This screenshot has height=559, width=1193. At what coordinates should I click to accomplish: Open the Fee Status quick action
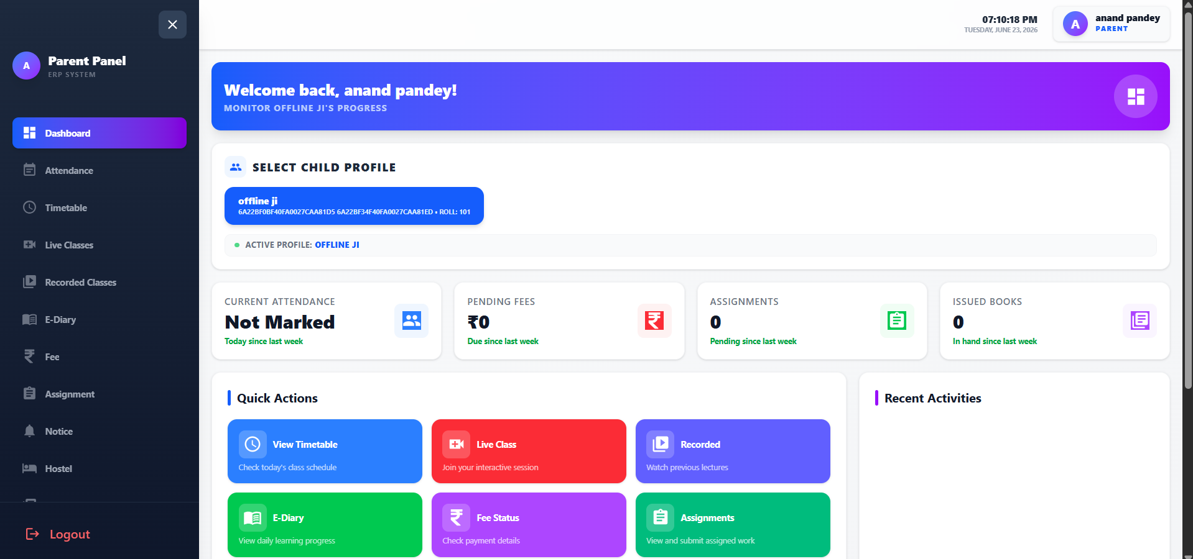529,525
